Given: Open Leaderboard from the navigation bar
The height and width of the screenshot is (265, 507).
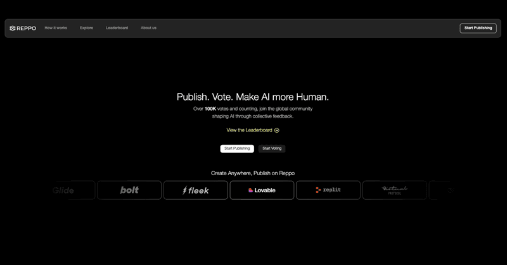Looking at the screenshot, I should tap(117, 28).
